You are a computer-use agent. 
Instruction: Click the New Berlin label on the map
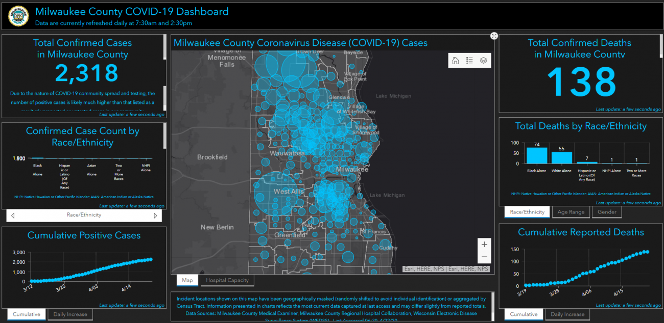point(217,227)
